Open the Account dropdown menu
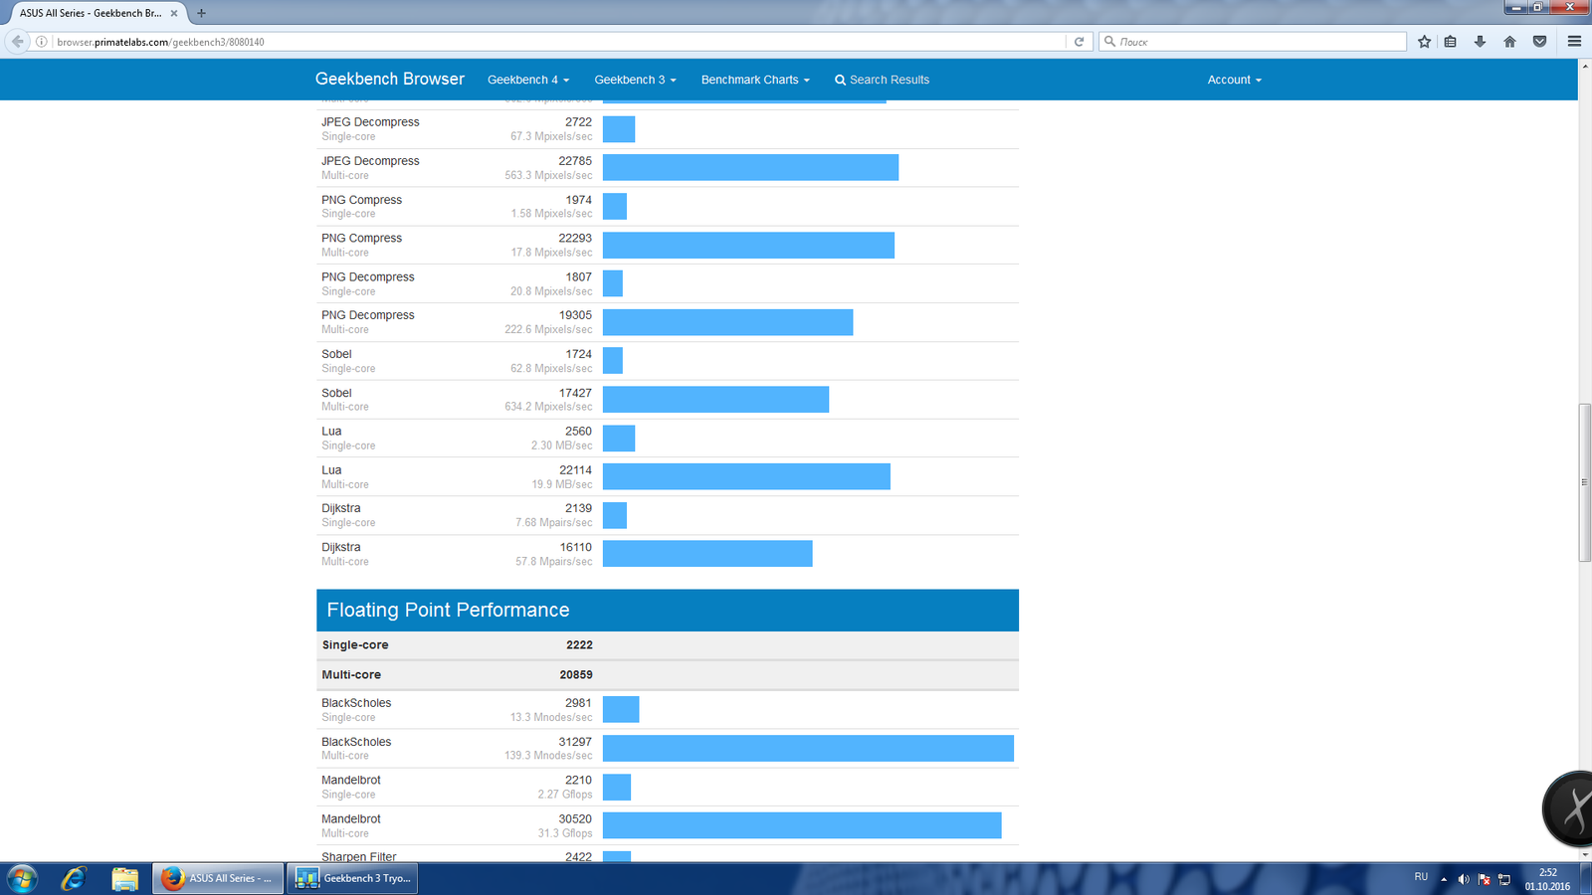 tap(1234, 80)
